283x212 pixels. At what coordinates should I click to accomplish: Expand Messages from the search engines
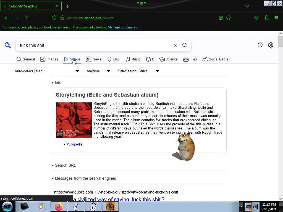(84, 178)
